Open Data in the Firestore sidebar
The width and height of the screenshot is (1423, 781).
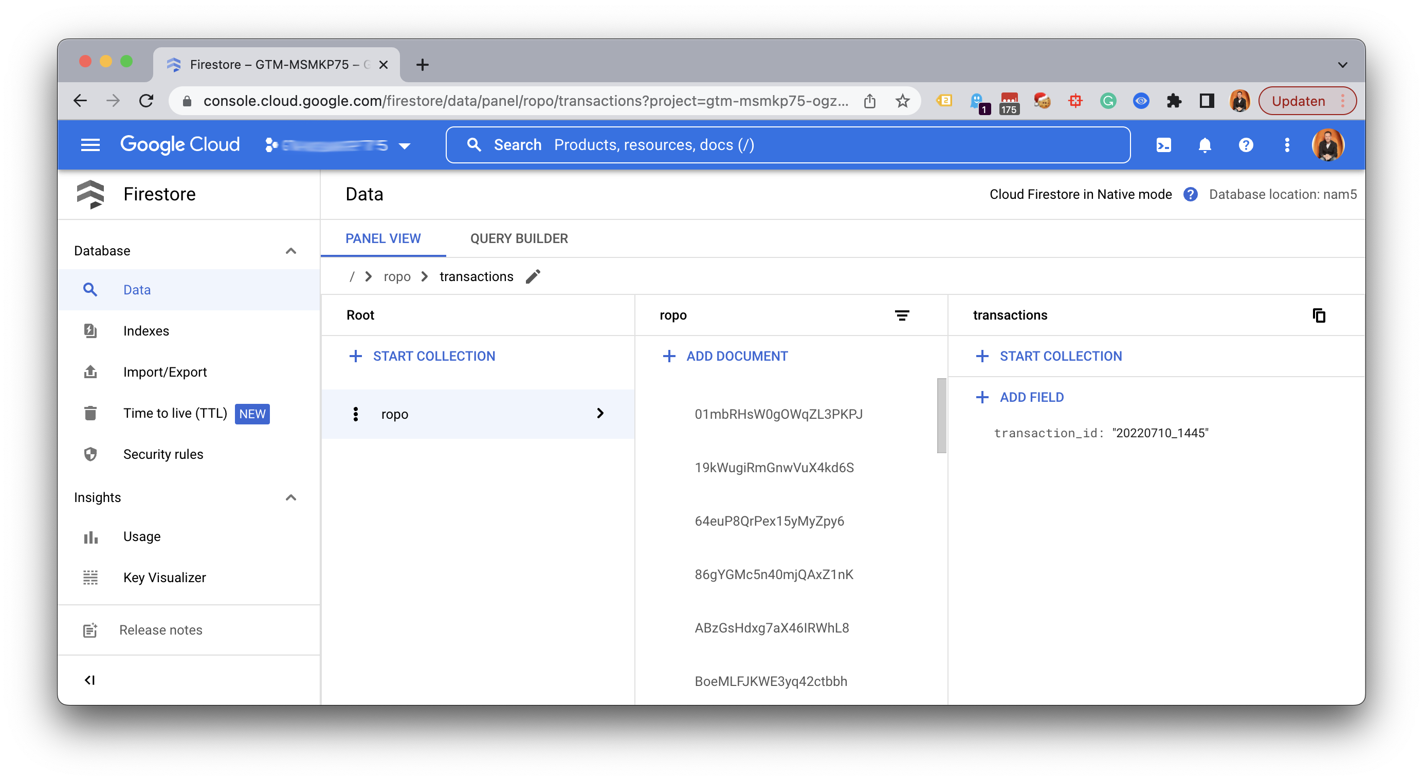click(189, 290)
